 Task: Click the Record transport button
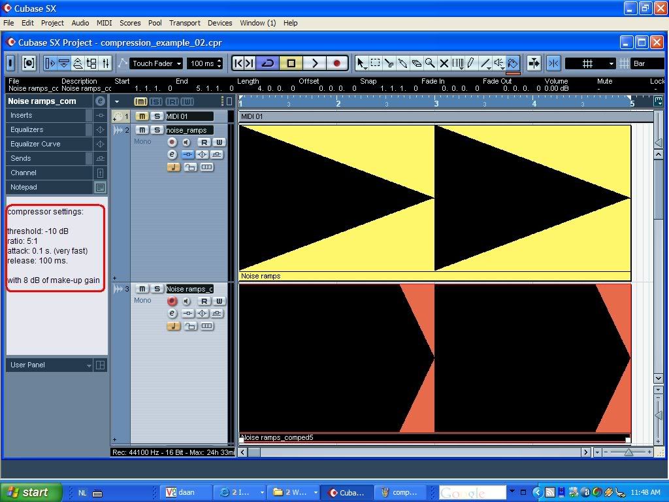tap(337, 63)
